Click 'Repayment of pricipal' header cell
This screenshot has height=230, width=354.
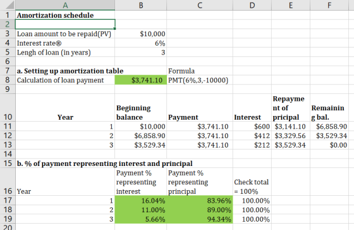click(291, 108)
